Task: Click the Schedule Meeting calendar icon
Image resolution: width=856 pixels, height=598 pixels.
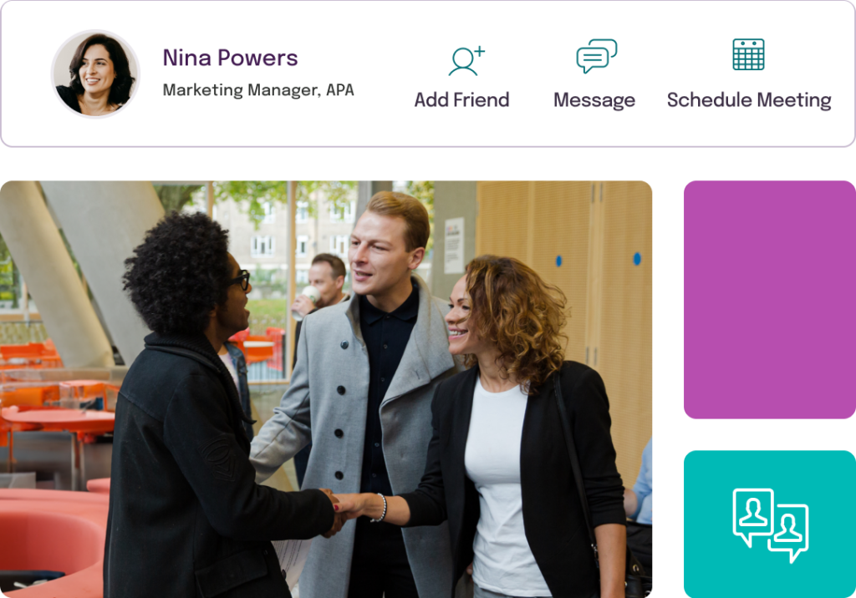Action: point(748,54)
